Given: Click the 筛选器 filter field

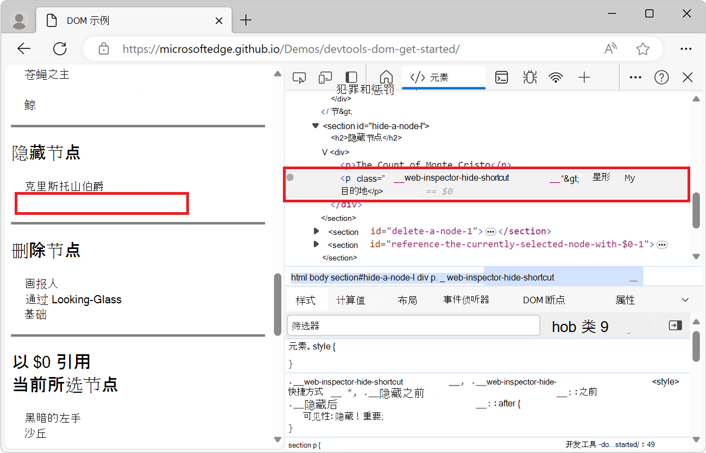Looking at the screenshot, I should coord(413,326).
